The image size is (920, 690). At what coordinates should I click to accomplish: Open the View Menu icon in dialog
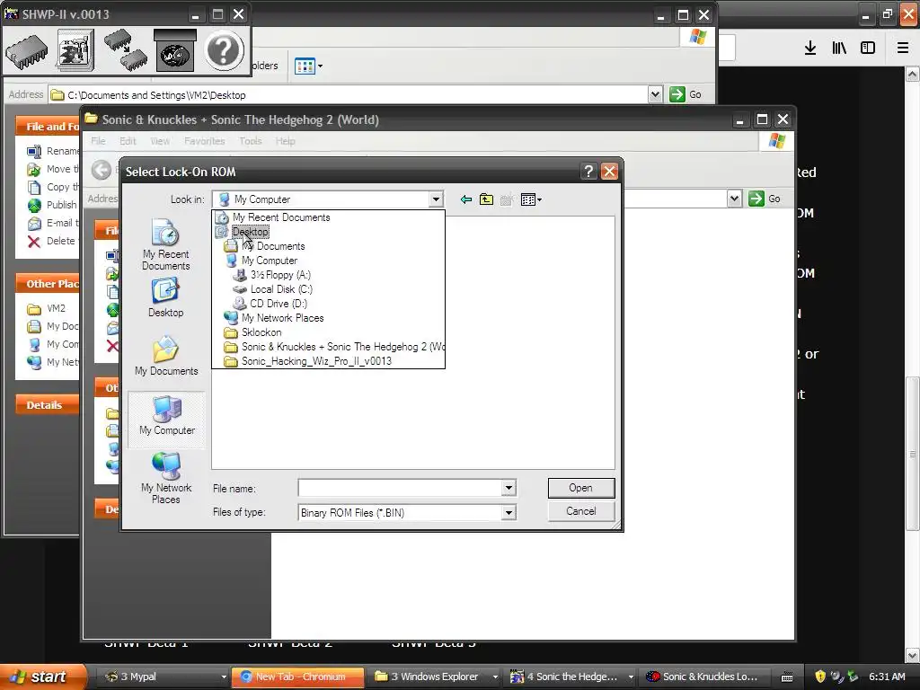[x=531, y=199]
